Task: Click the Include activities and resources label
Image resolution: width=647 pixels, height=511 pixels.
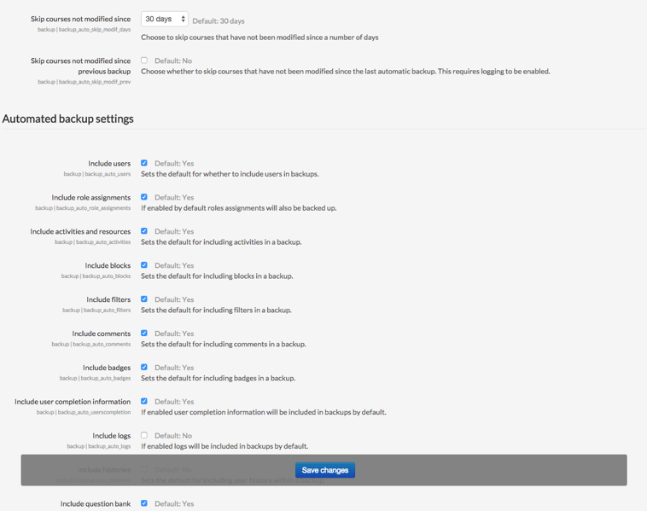Action: pyautogui.click(x=80, y=231)
